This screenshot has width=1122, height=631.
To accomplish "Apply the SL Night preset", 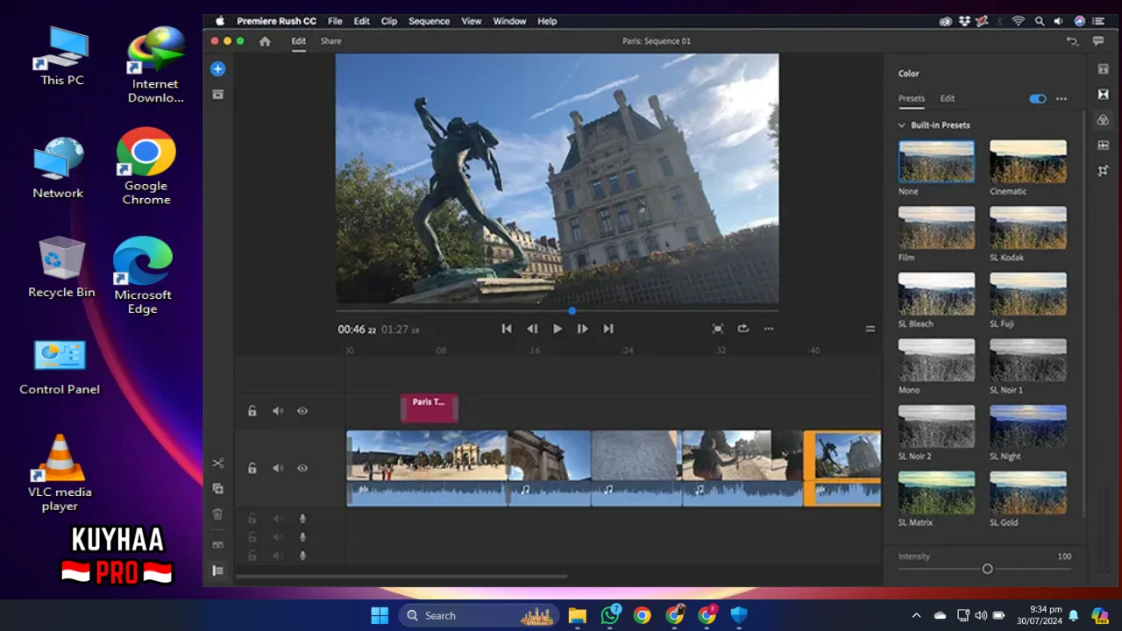I will tap(1028, 426).
